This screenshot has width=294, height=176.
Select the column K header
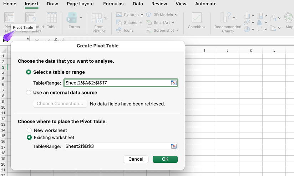pyautogui.click(x=251, y=50)
